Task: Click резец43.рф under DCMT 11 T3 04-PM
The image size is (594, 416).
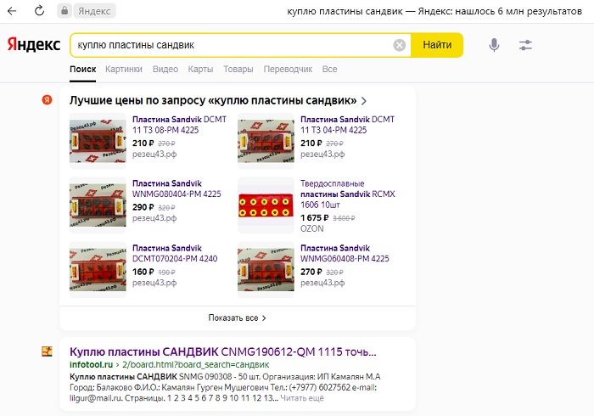Action: [x=322, y=155]
